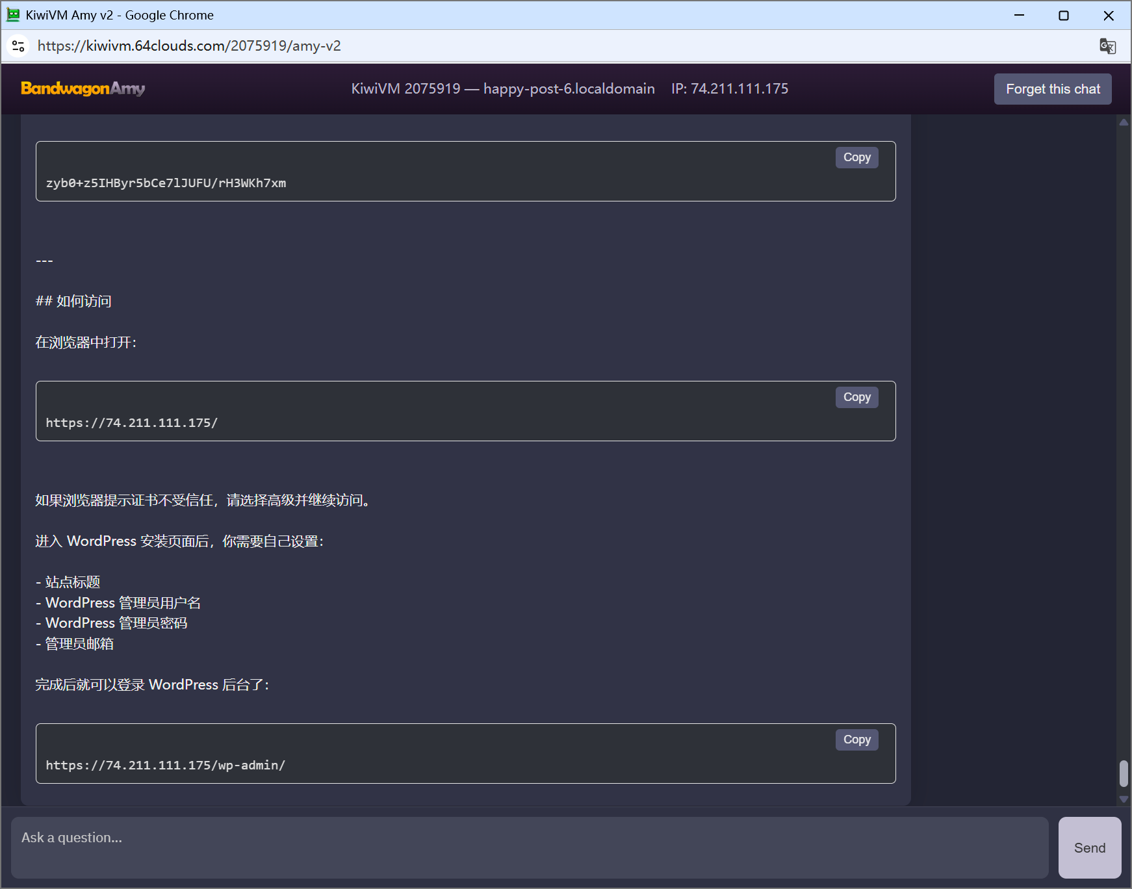Close the KiwiVM Amy window
Screen dimensions: 1132x889
pyautogui.click(x=1109, y=15)
